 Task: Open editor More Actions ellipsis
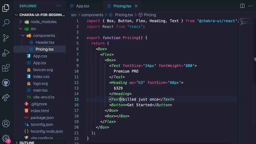coord(250,6)
